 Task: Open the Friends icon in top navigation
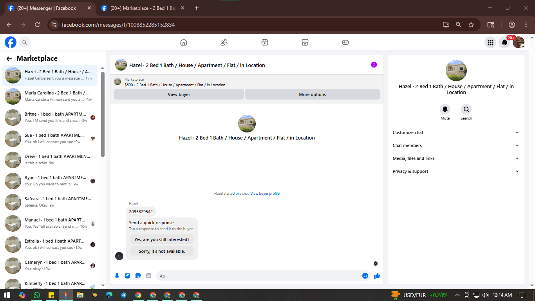[x=224, y=42]
